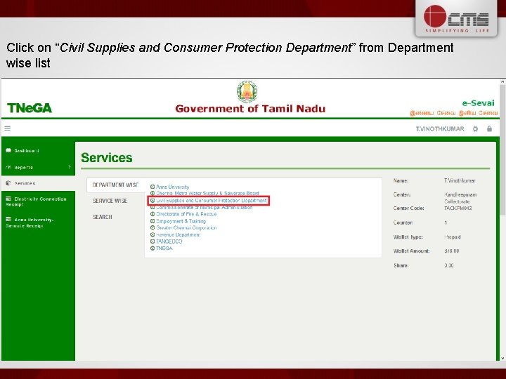Select the Search tab
This screenshot has height=379, width=506.
pos(103,217)
